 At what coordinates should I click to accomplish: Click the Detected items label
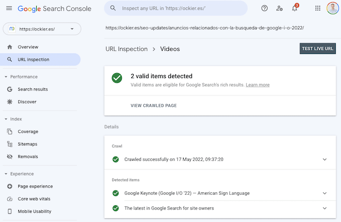pos(125,180)
